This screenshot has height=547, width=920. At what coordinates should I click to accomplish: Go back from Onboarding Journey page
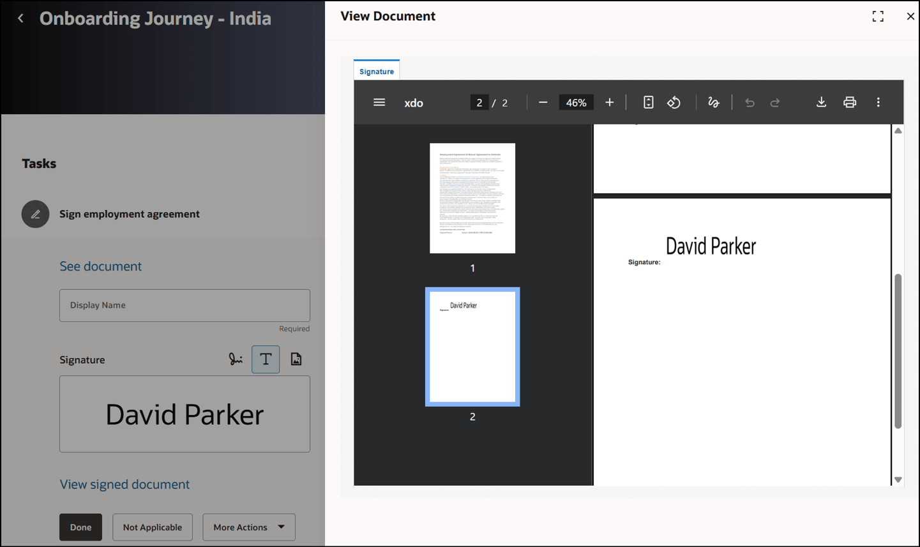tap(20, 19)
